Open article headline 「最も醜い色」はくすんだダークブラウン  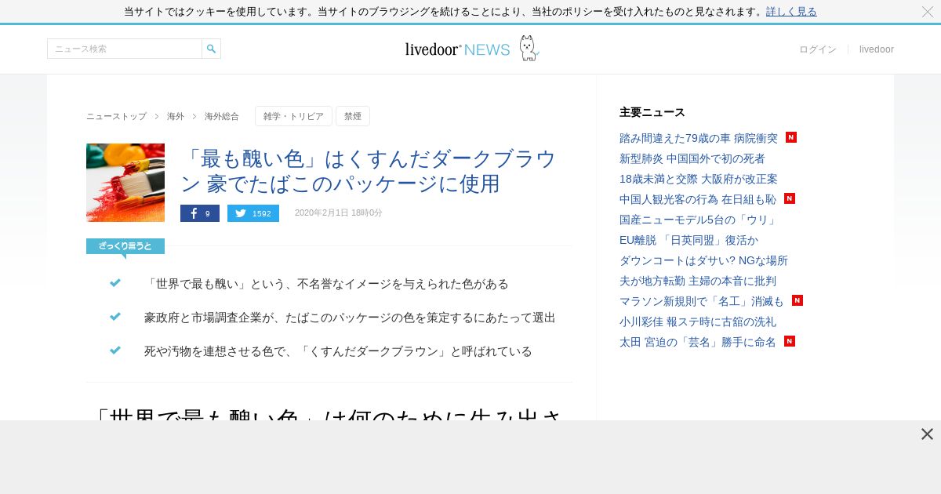[369, 171]
